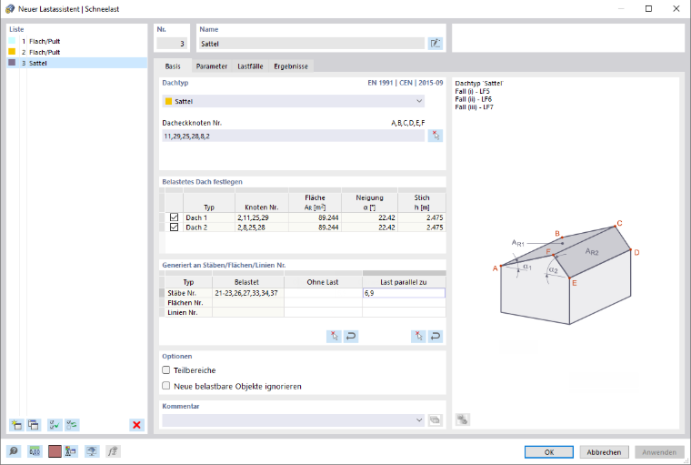
Task: Click the Stich column header
Action: [x=422, y=203]
